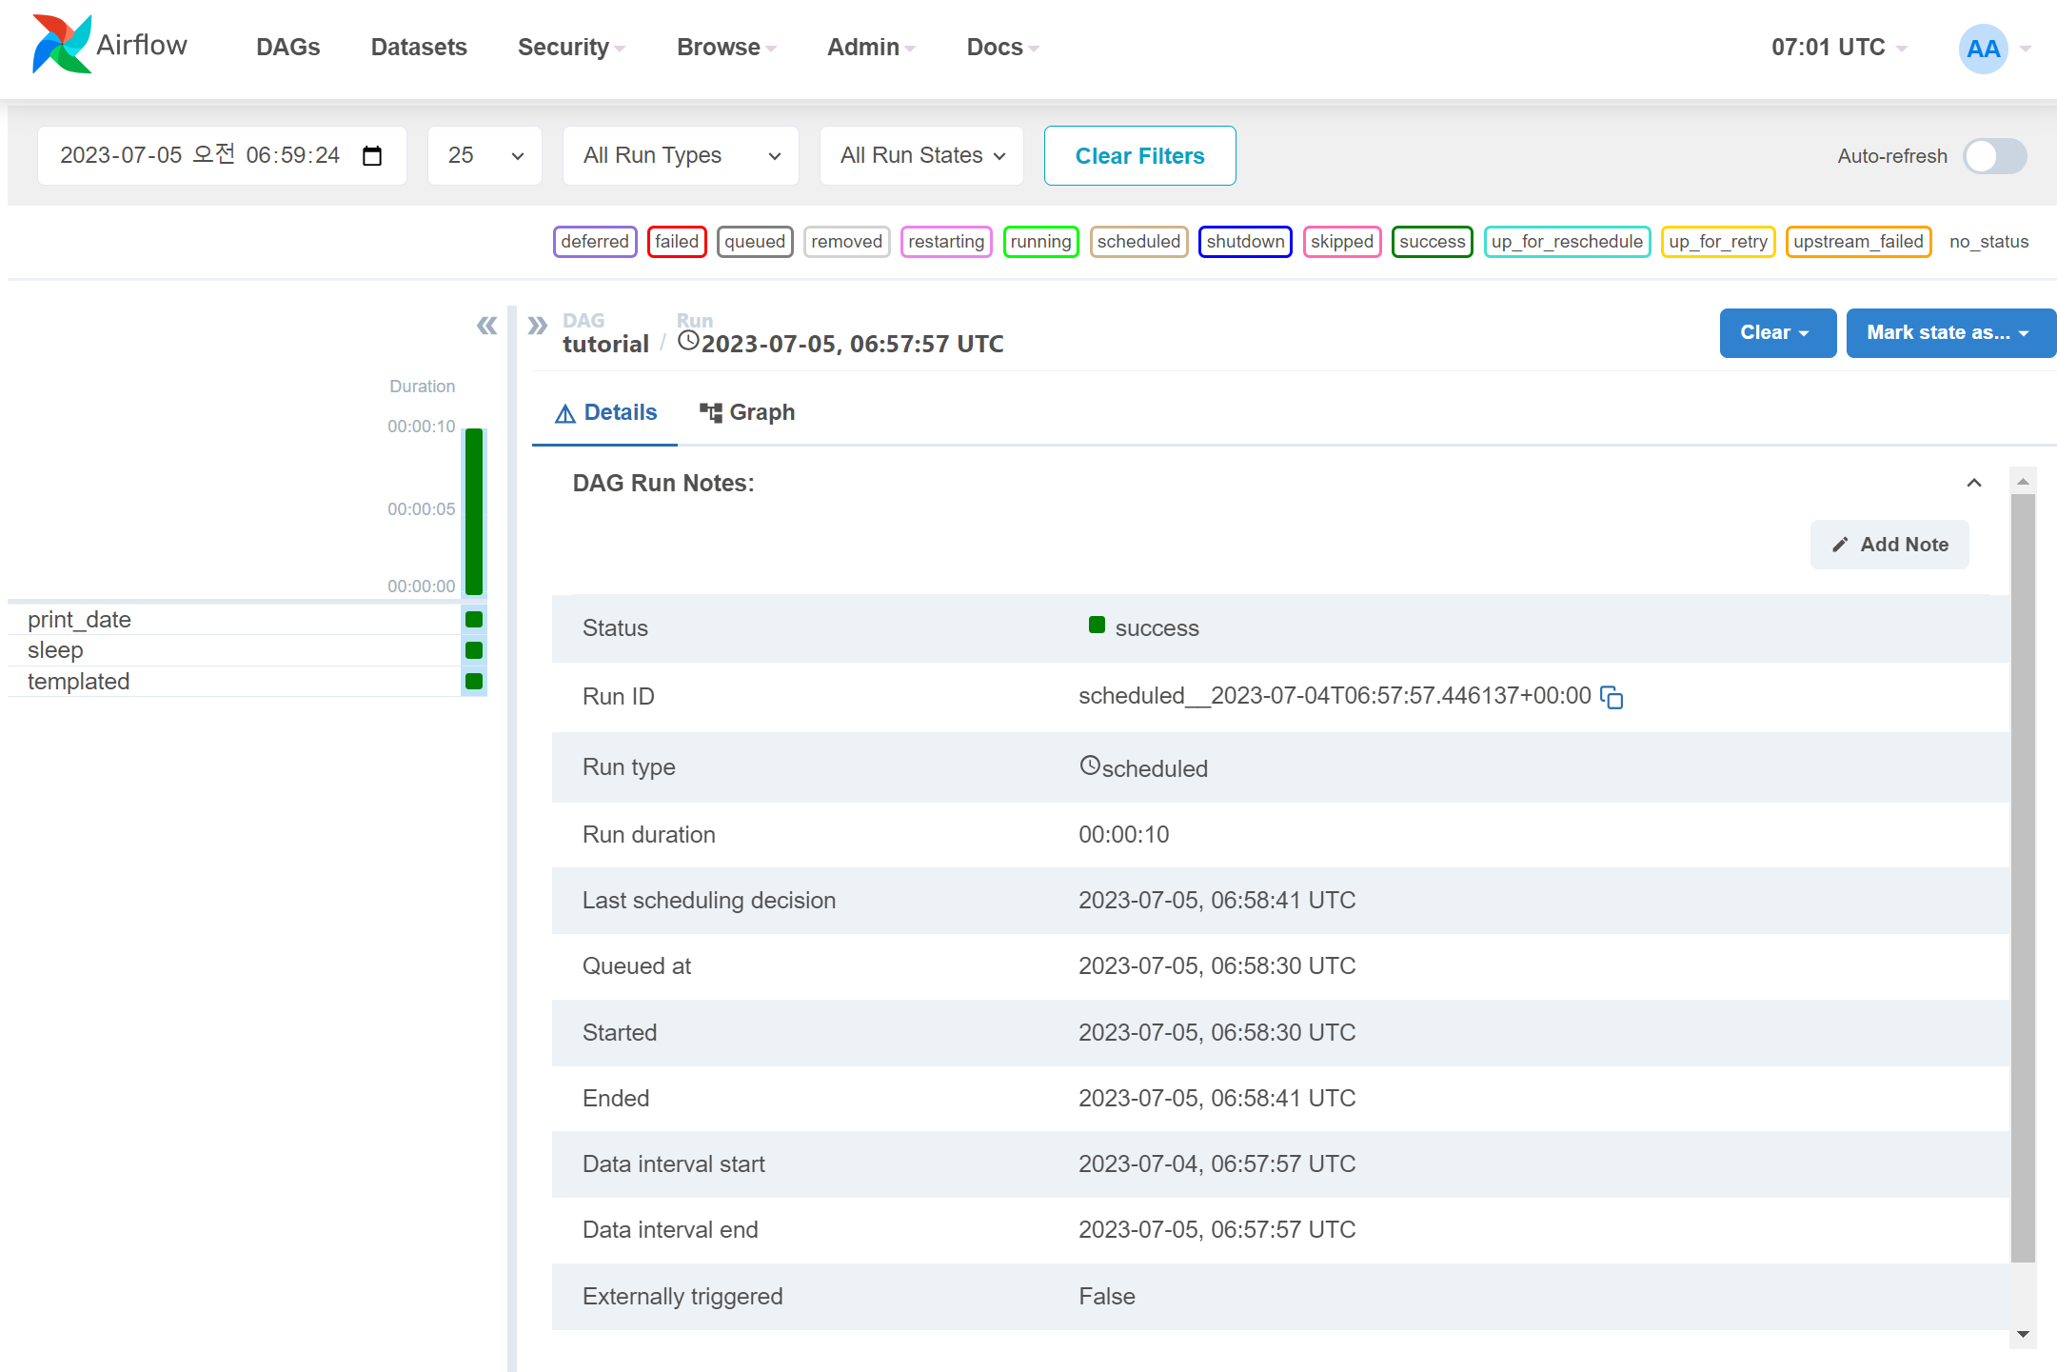Copy the Run ID with copy icon
Viewport: 2057px width, 1372px height.
(x=1612, y=698)
